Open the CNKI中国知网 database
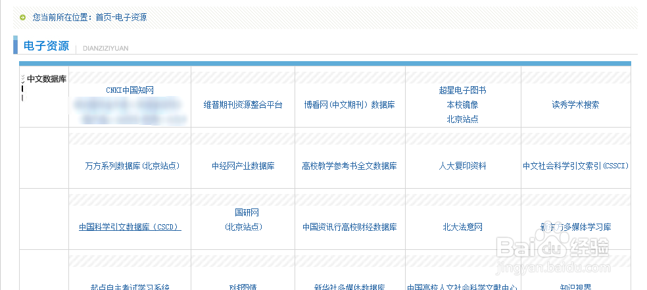 pyautogui.click(x=130, y=90)
